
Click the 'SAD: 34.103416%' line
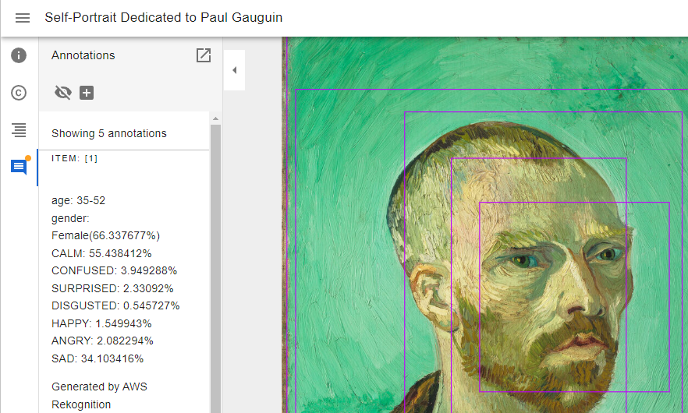98,358
